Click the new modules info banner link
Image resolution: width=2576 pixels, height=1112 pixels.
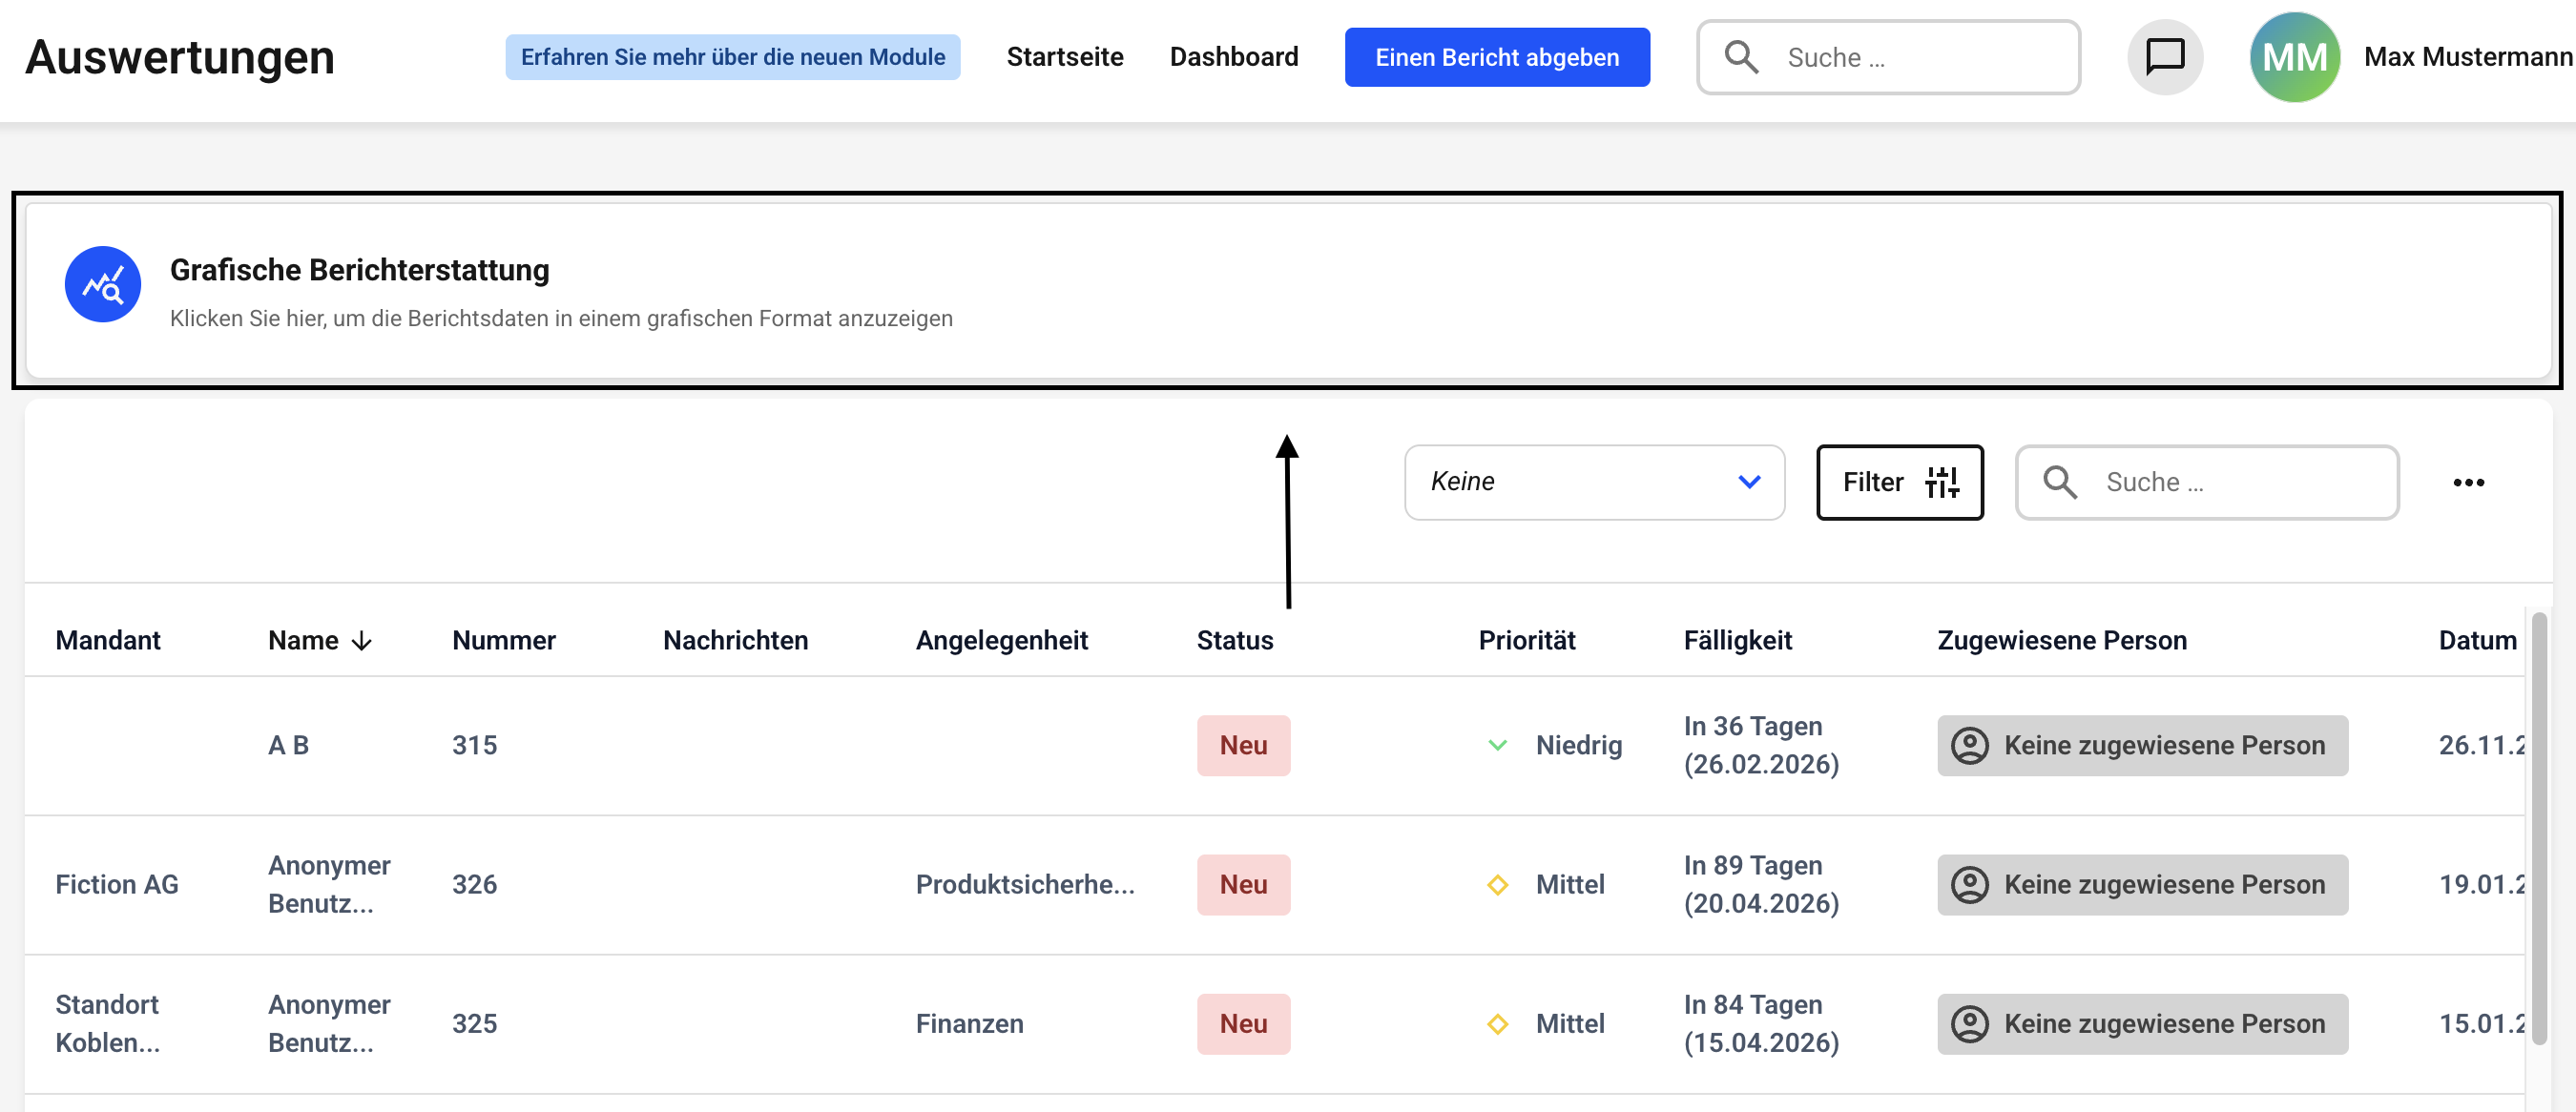pos(732,57)
